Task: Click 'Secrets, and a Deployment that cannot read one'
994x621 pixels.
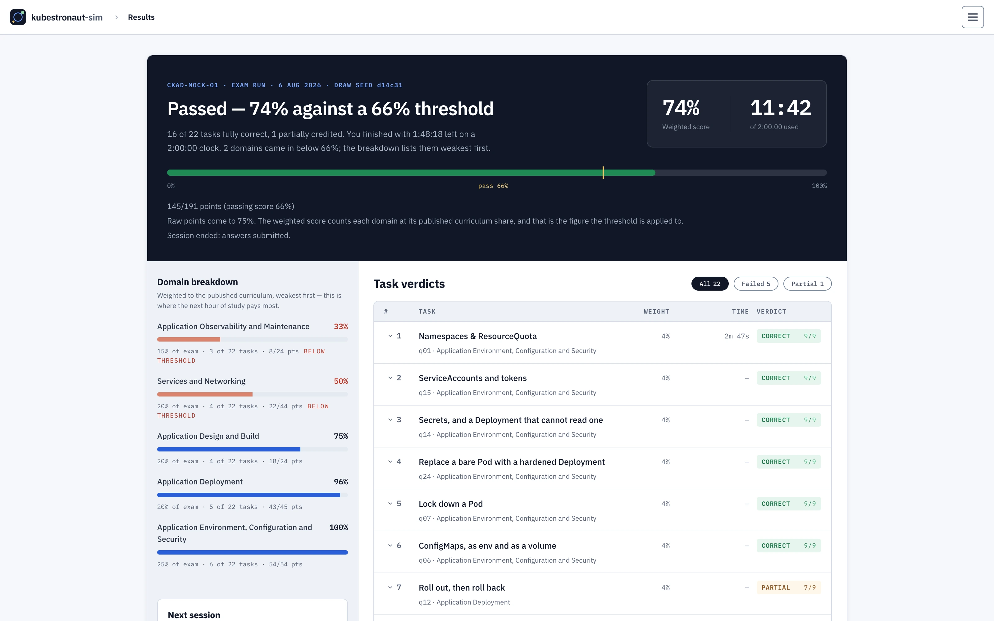Action: 511,420
